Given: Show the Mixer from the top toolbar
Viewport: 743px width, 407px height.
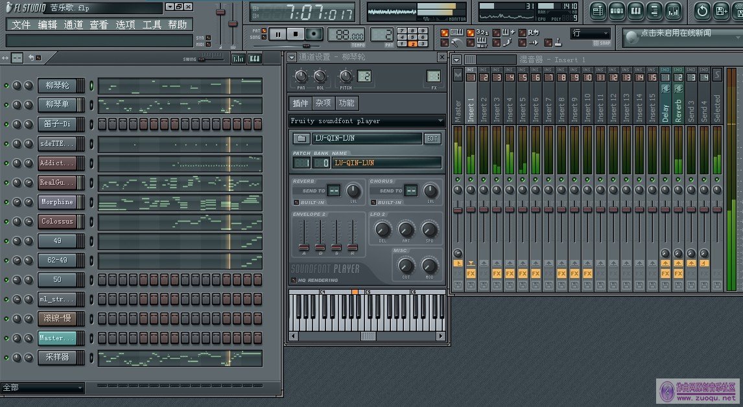Looking at the screenshot, I should point(673,10).
